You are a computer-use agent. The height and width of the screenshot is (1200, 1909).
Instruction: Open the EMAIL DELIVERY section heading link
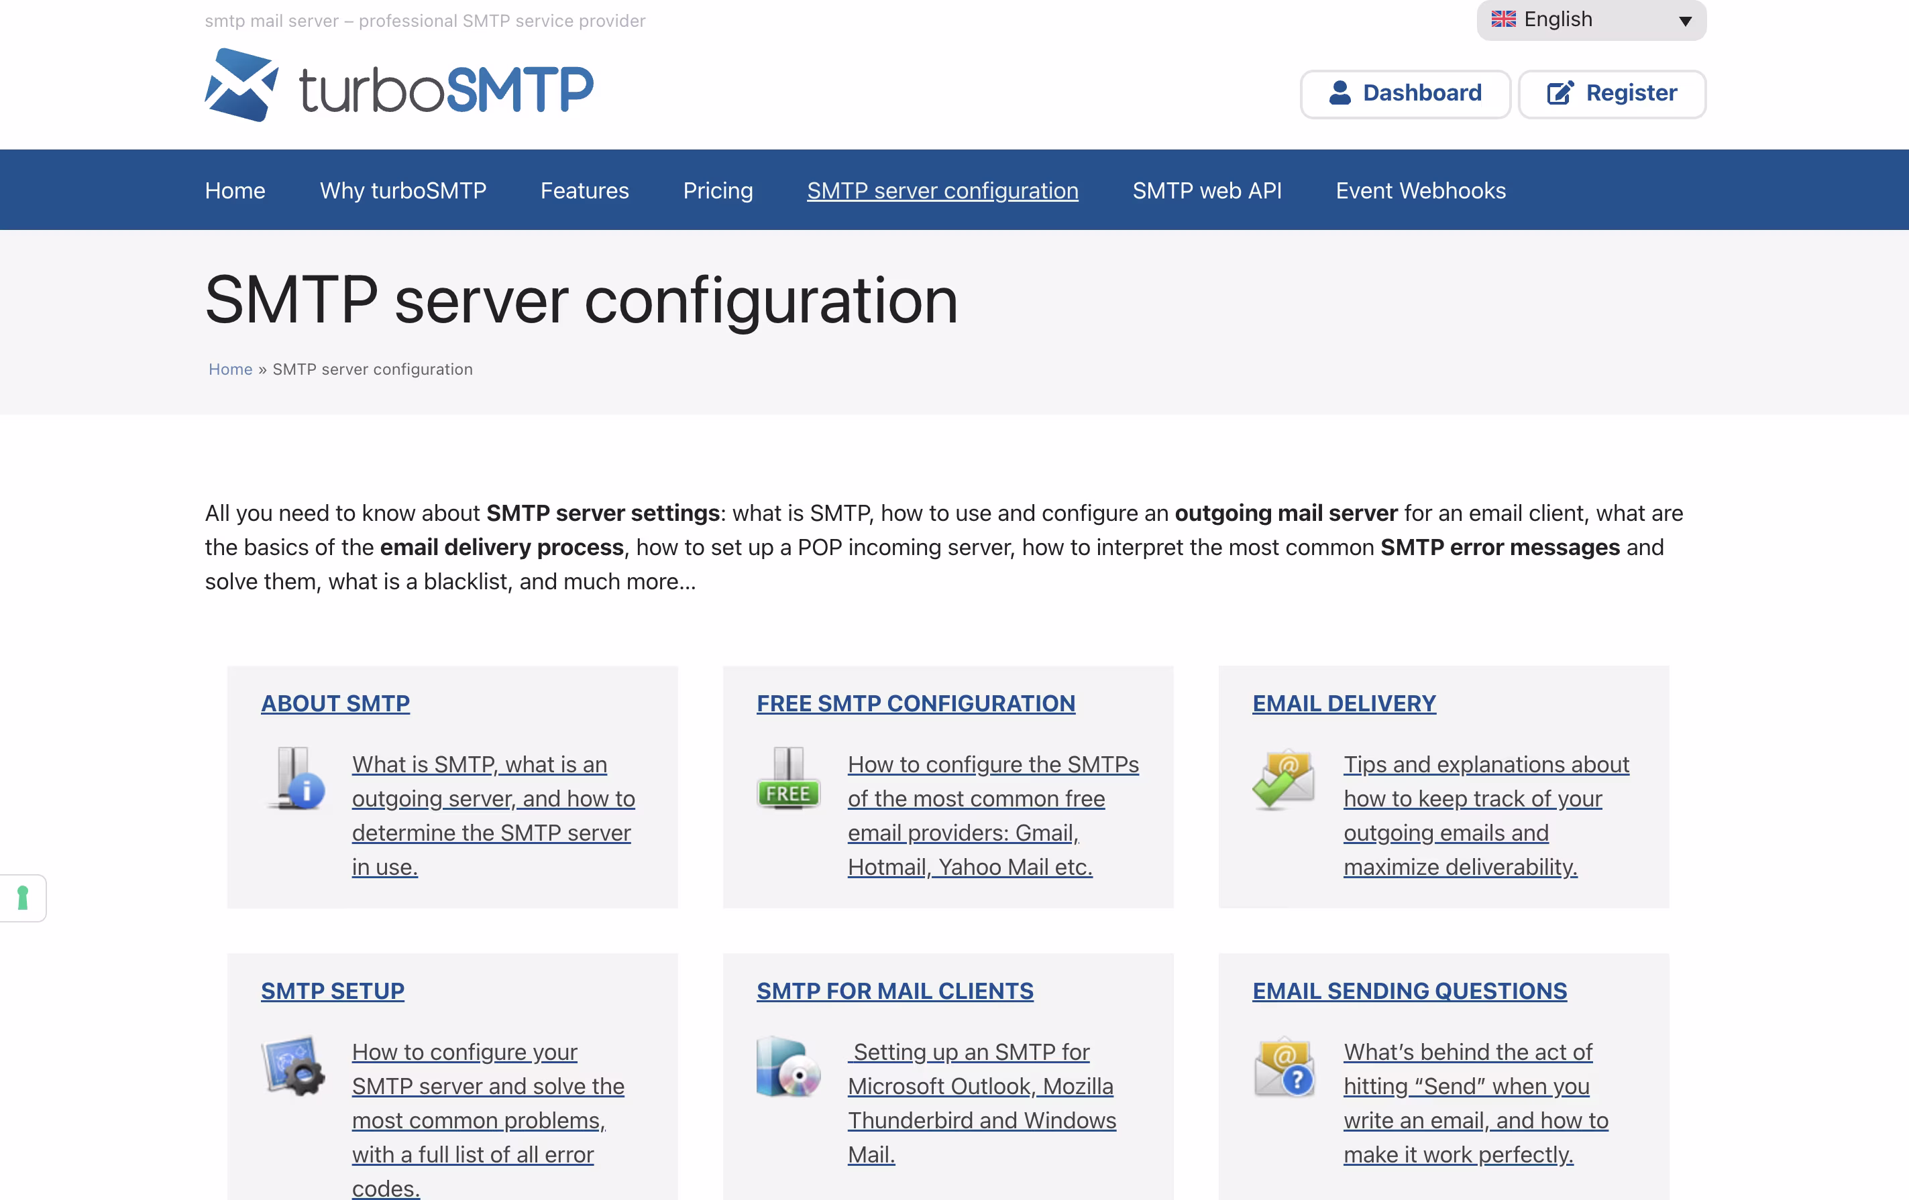pos(1344,703)
